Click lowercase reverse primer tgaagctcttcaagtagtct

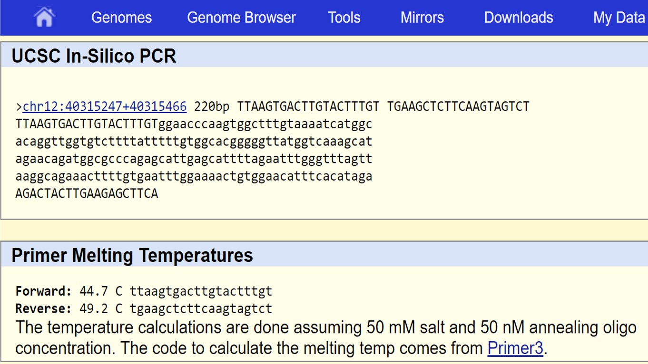(201, 308)
